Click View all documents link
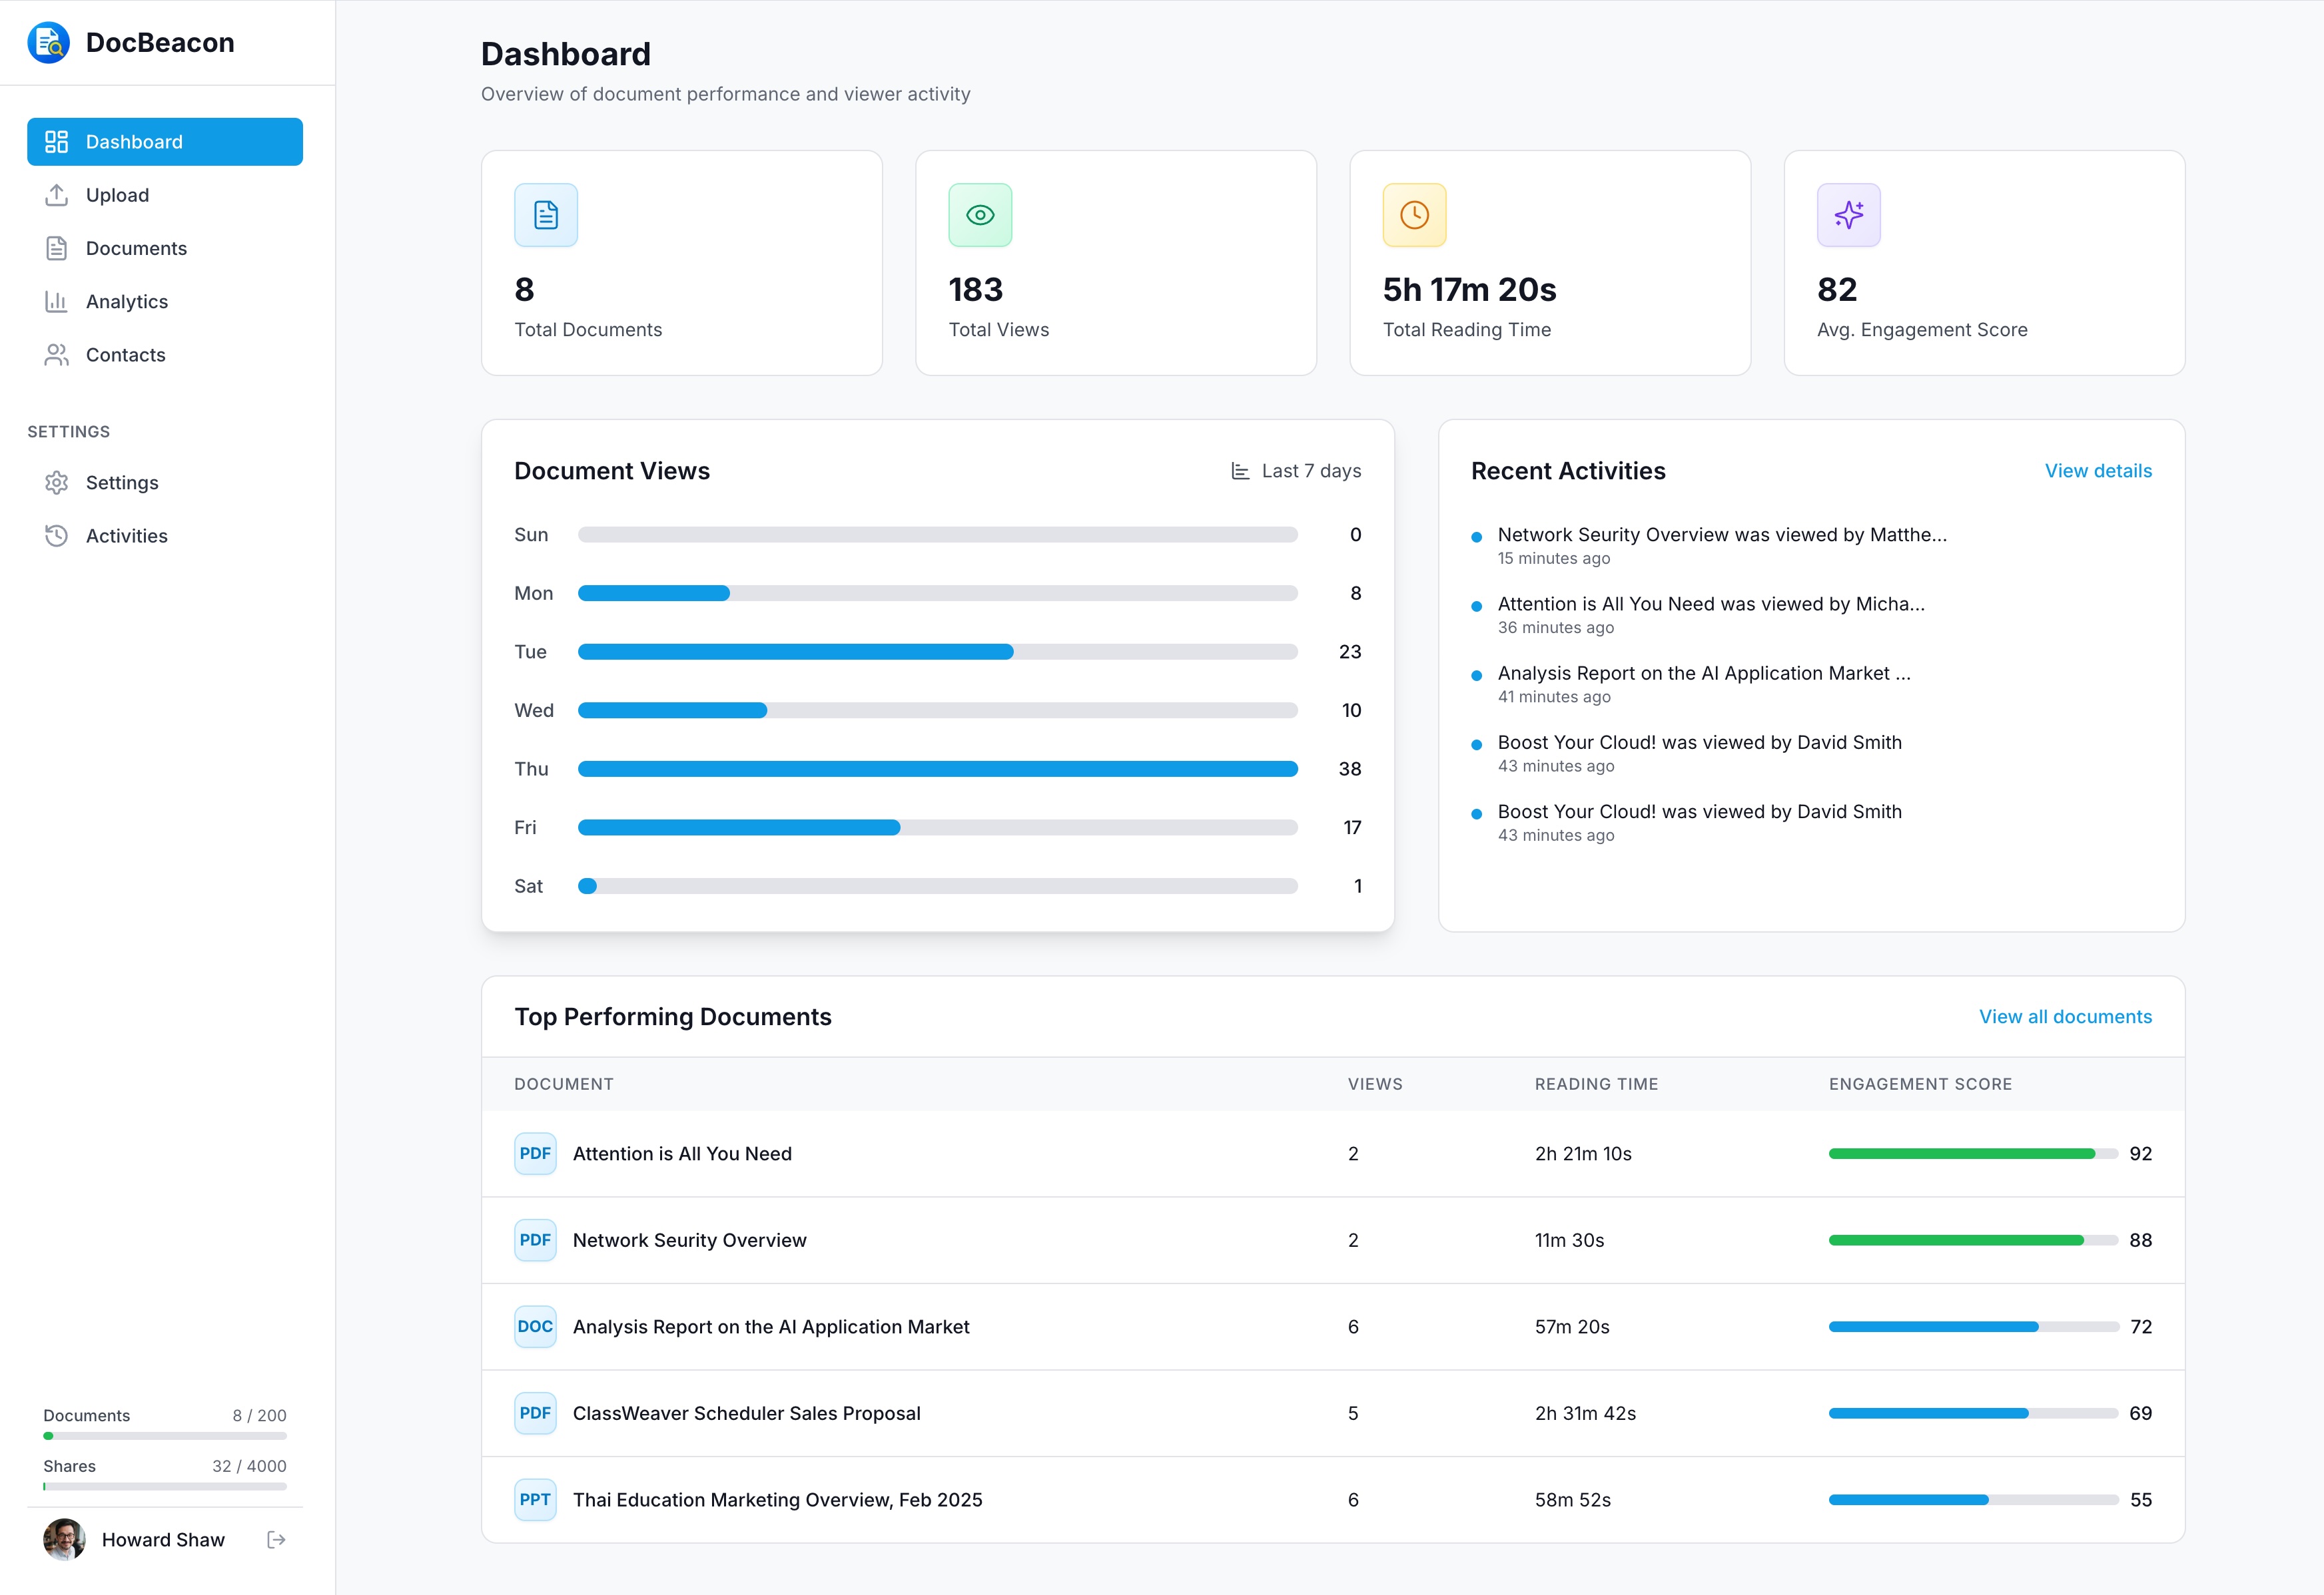The image size is (2324, 1595). [2065, 1017]
